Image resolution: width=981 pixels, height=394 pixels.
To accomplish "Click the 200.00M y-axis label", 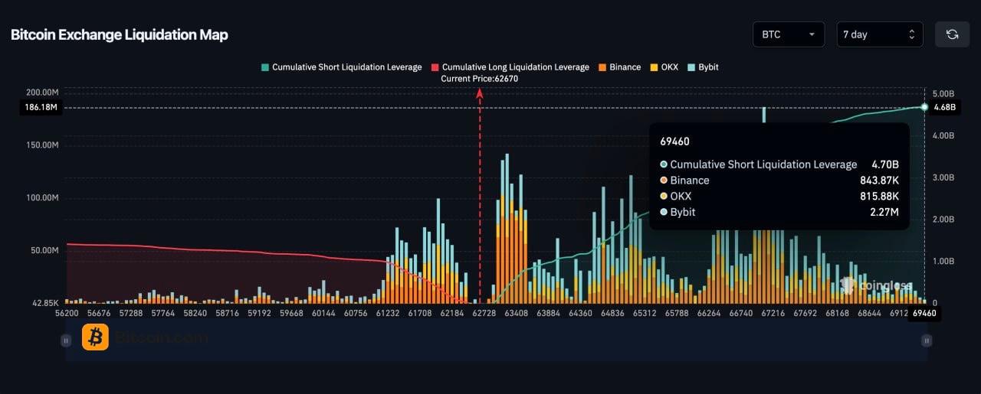I will [43, 92].
